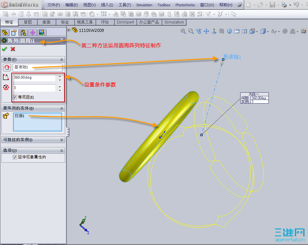Click the instance count field showing 3

pyautogui.click(x=34, y=88)
